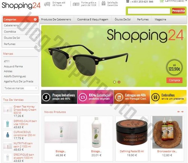188x163 pixels.
Task: Click the dollar sign Preços Imbatíveis icon
Action: (46, 97)
